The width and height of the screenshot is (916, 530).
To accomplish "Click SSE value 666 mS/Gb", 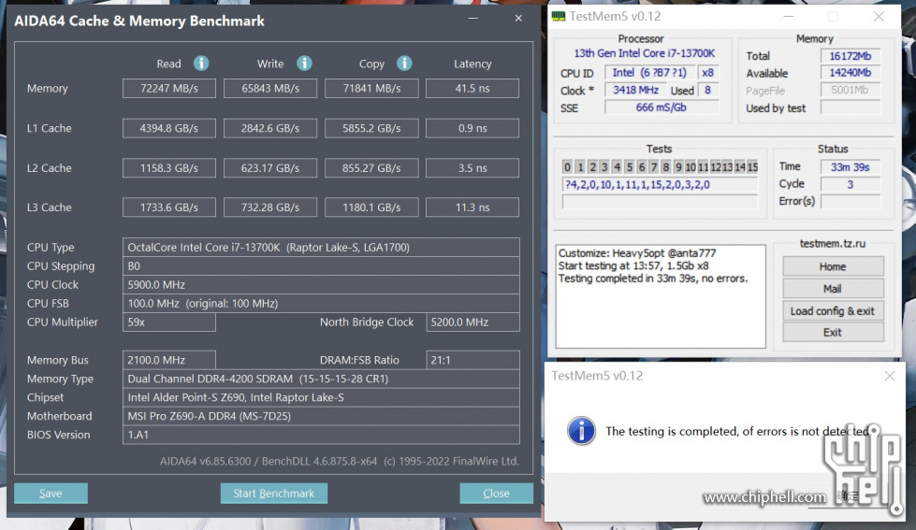I will tap(661, 107).
